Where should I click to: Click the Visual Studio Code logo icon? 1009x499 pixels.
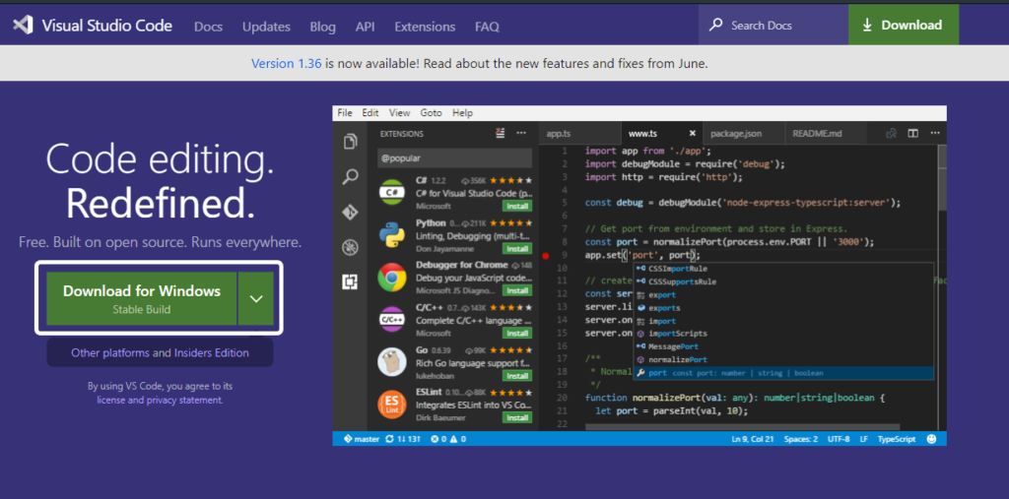click(24, 26)
